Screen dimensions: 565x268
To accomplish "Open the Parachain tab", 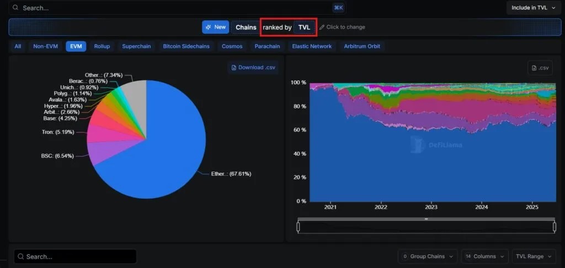I will (x=267, y=46).
